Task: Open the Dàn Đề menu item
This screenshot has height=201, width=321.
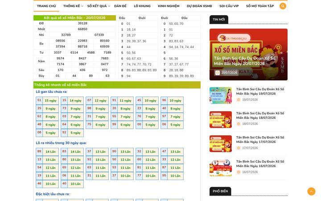Action: click(x=120, y=6)
